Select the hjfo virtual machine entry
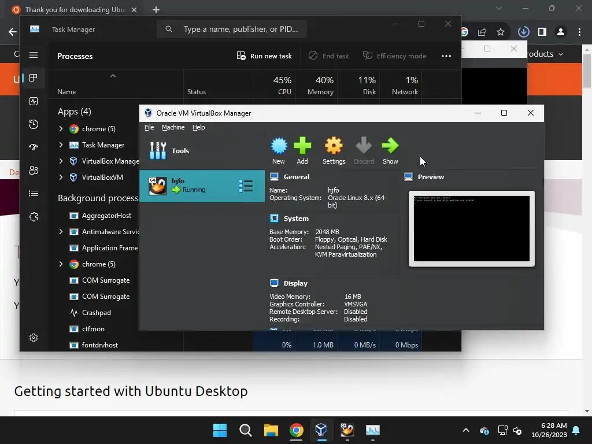The image size is (592, 444). click(202, 186)
